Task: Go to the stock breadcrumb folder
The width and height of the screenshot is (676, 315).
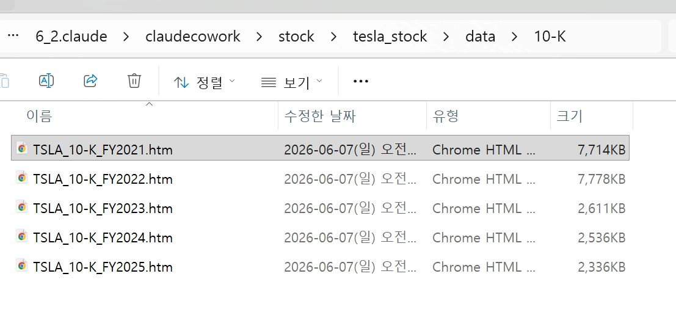Action: click(296, 37)
